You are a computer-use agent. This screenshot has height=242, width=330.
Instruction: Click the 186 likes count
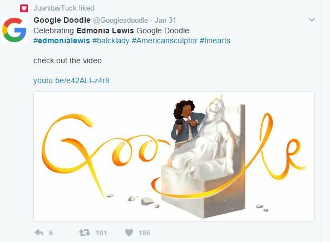click(144, 233)
